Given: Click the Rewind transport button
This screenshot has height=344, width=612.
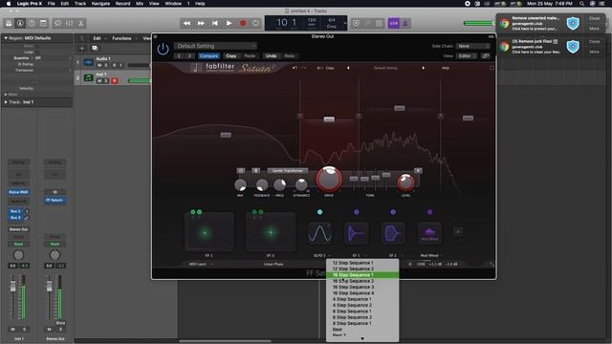Looking at the screenshot, I should (187, 23).
